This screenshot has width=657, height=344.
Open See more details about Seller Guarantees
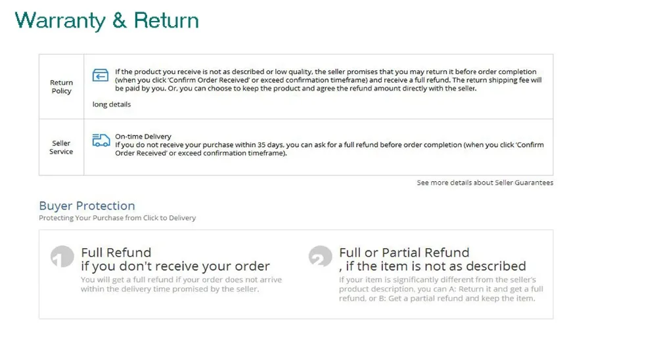tap(485, 183)
